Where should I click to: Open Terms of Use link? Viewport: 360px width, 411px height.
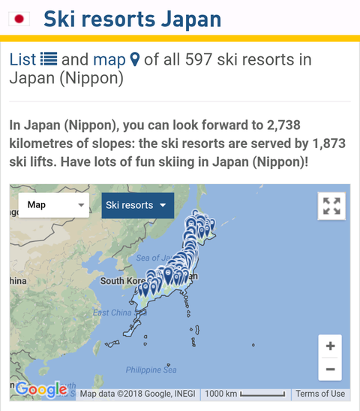[x=320, y=394]
